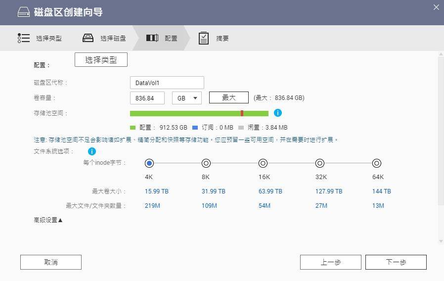
Task: Click the disk drive icon in title bar
Action: coord(24,12)
